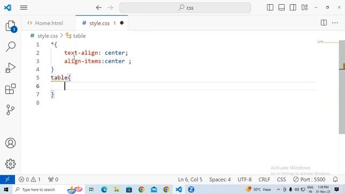Click line number 8 in the gutter
This screenshot has width=345, height=194.
coord(38,102)
